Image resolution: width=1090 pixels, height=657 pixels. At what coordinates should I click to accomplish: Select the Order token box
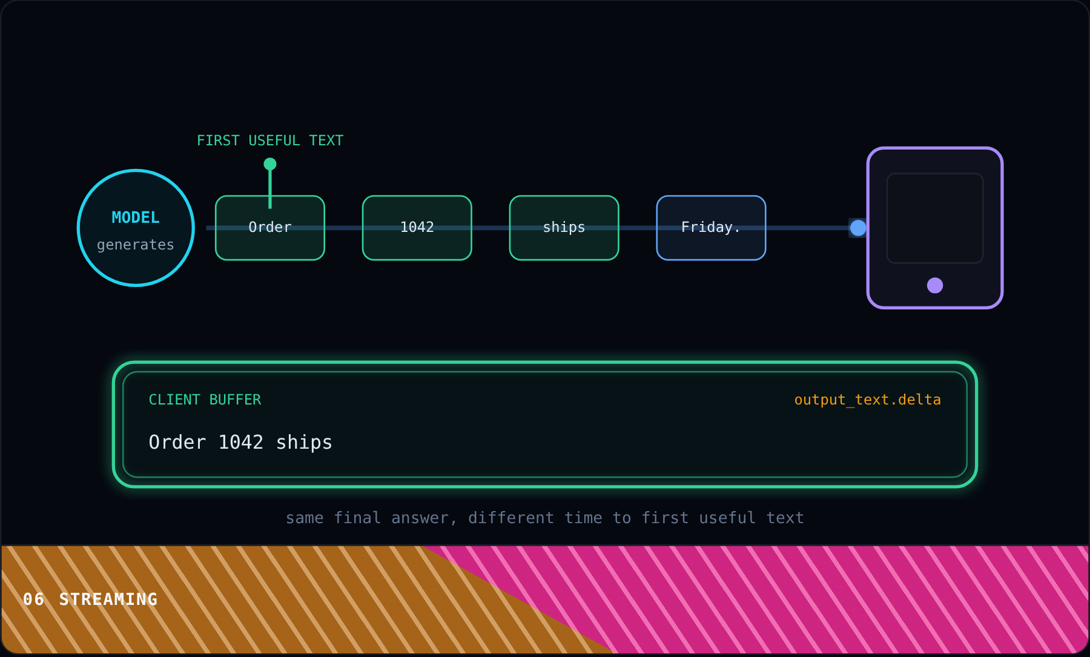pos(270,228)
